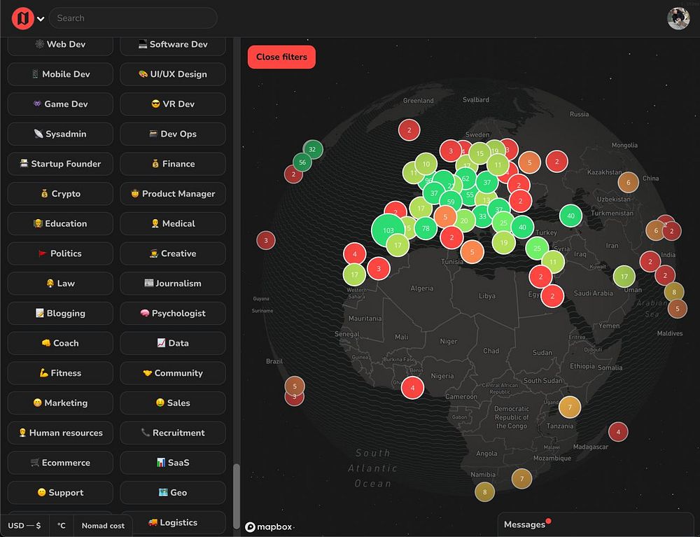This screenshot has width=700, height=537.
Task: Click the red Nomad List logo icon
Action: click(23, 18)
